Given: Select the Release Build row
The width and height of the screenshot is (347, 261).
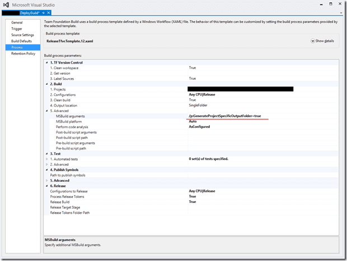Looking at the screenshot, I should pos(191,202).
